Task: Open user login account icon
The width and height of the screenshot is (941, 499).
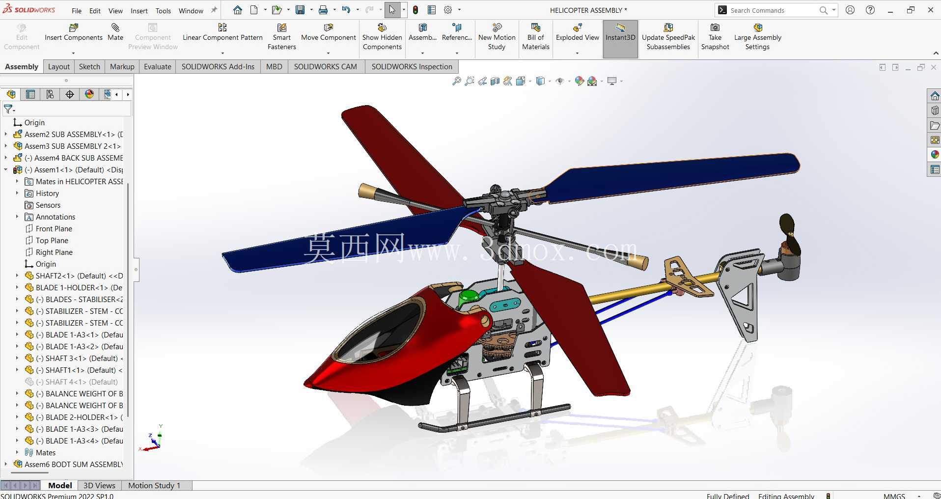Action: [851, 10]
